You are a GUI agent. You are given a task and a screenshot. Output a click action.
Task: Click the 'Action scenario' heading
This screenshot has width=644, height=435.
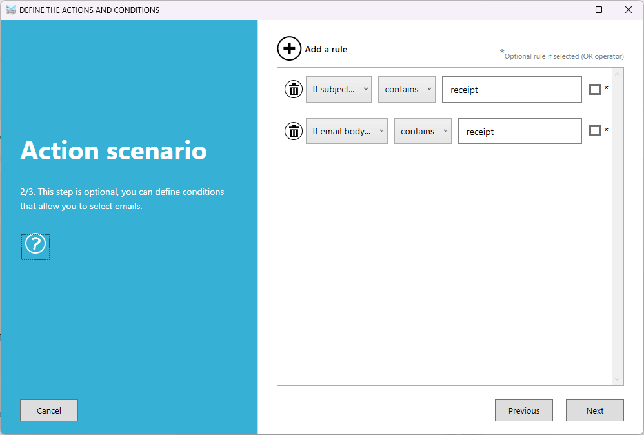point(114,150)
